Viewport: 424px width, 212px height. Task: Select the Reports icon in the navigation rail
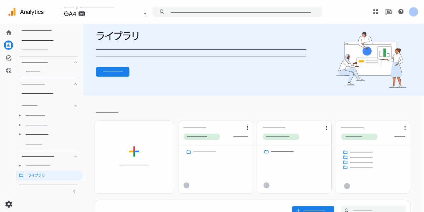click(8, 45)
